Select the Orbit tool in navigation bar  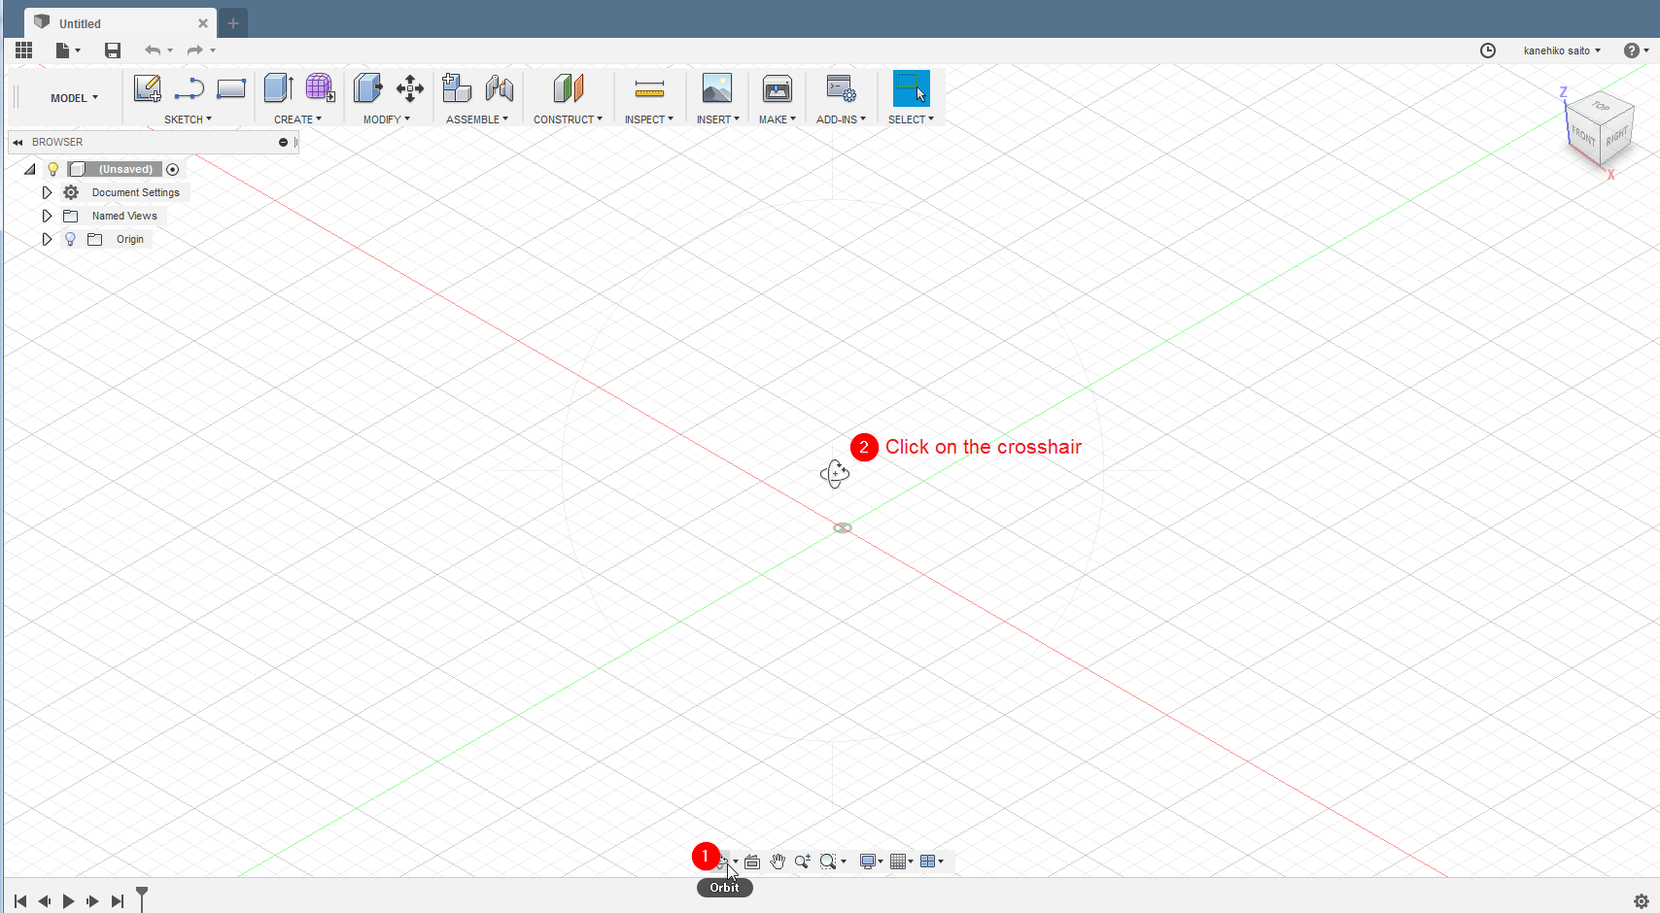point(723,862)
